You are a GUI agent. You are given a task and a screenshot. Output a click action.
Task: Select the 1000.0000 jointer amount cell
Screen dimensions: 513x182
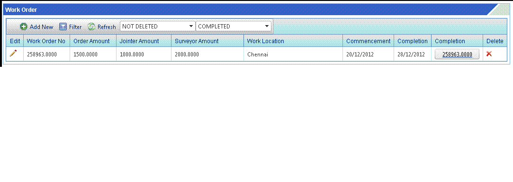click(x=144, y=54)
